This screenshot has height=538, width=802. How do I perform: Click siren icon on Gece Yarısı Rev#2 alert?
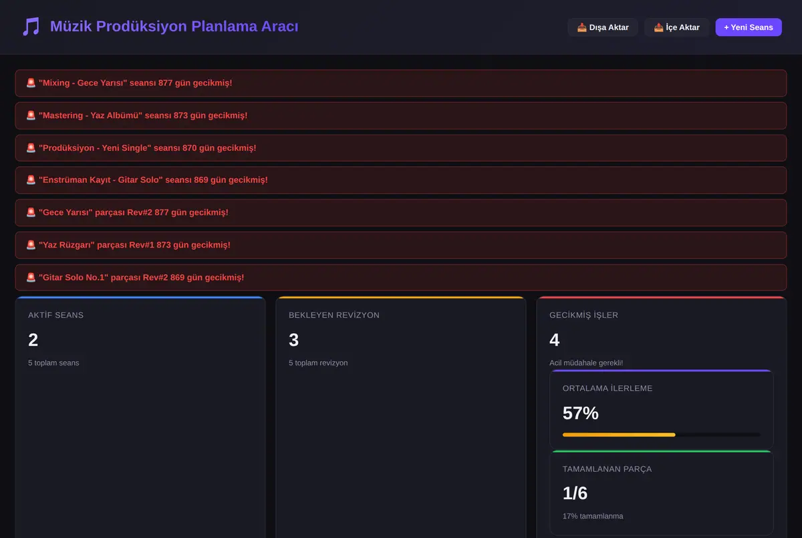coord(31,212)
